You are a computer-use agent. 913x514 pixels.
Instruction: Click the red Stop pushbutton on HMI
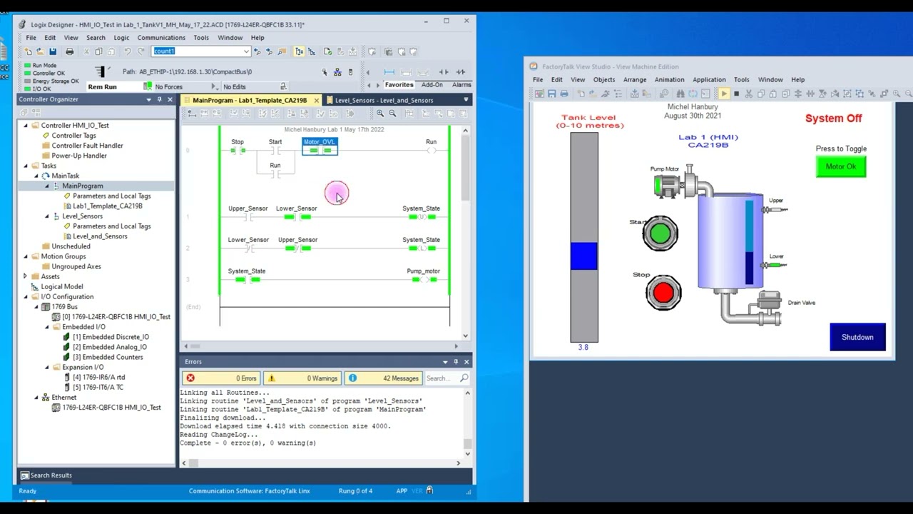[663, 293]
